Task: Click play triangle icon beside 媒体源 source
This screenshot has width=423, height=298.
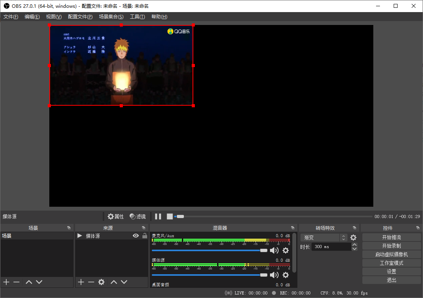Action: pos(79,236)
